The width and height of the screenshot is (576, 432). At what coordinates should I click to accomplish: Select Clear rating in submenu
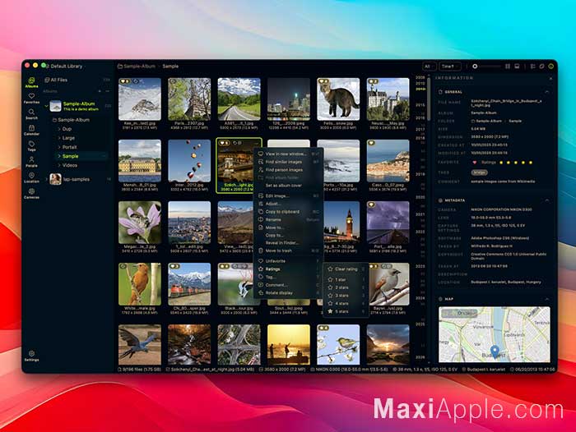tap(346, 269)
